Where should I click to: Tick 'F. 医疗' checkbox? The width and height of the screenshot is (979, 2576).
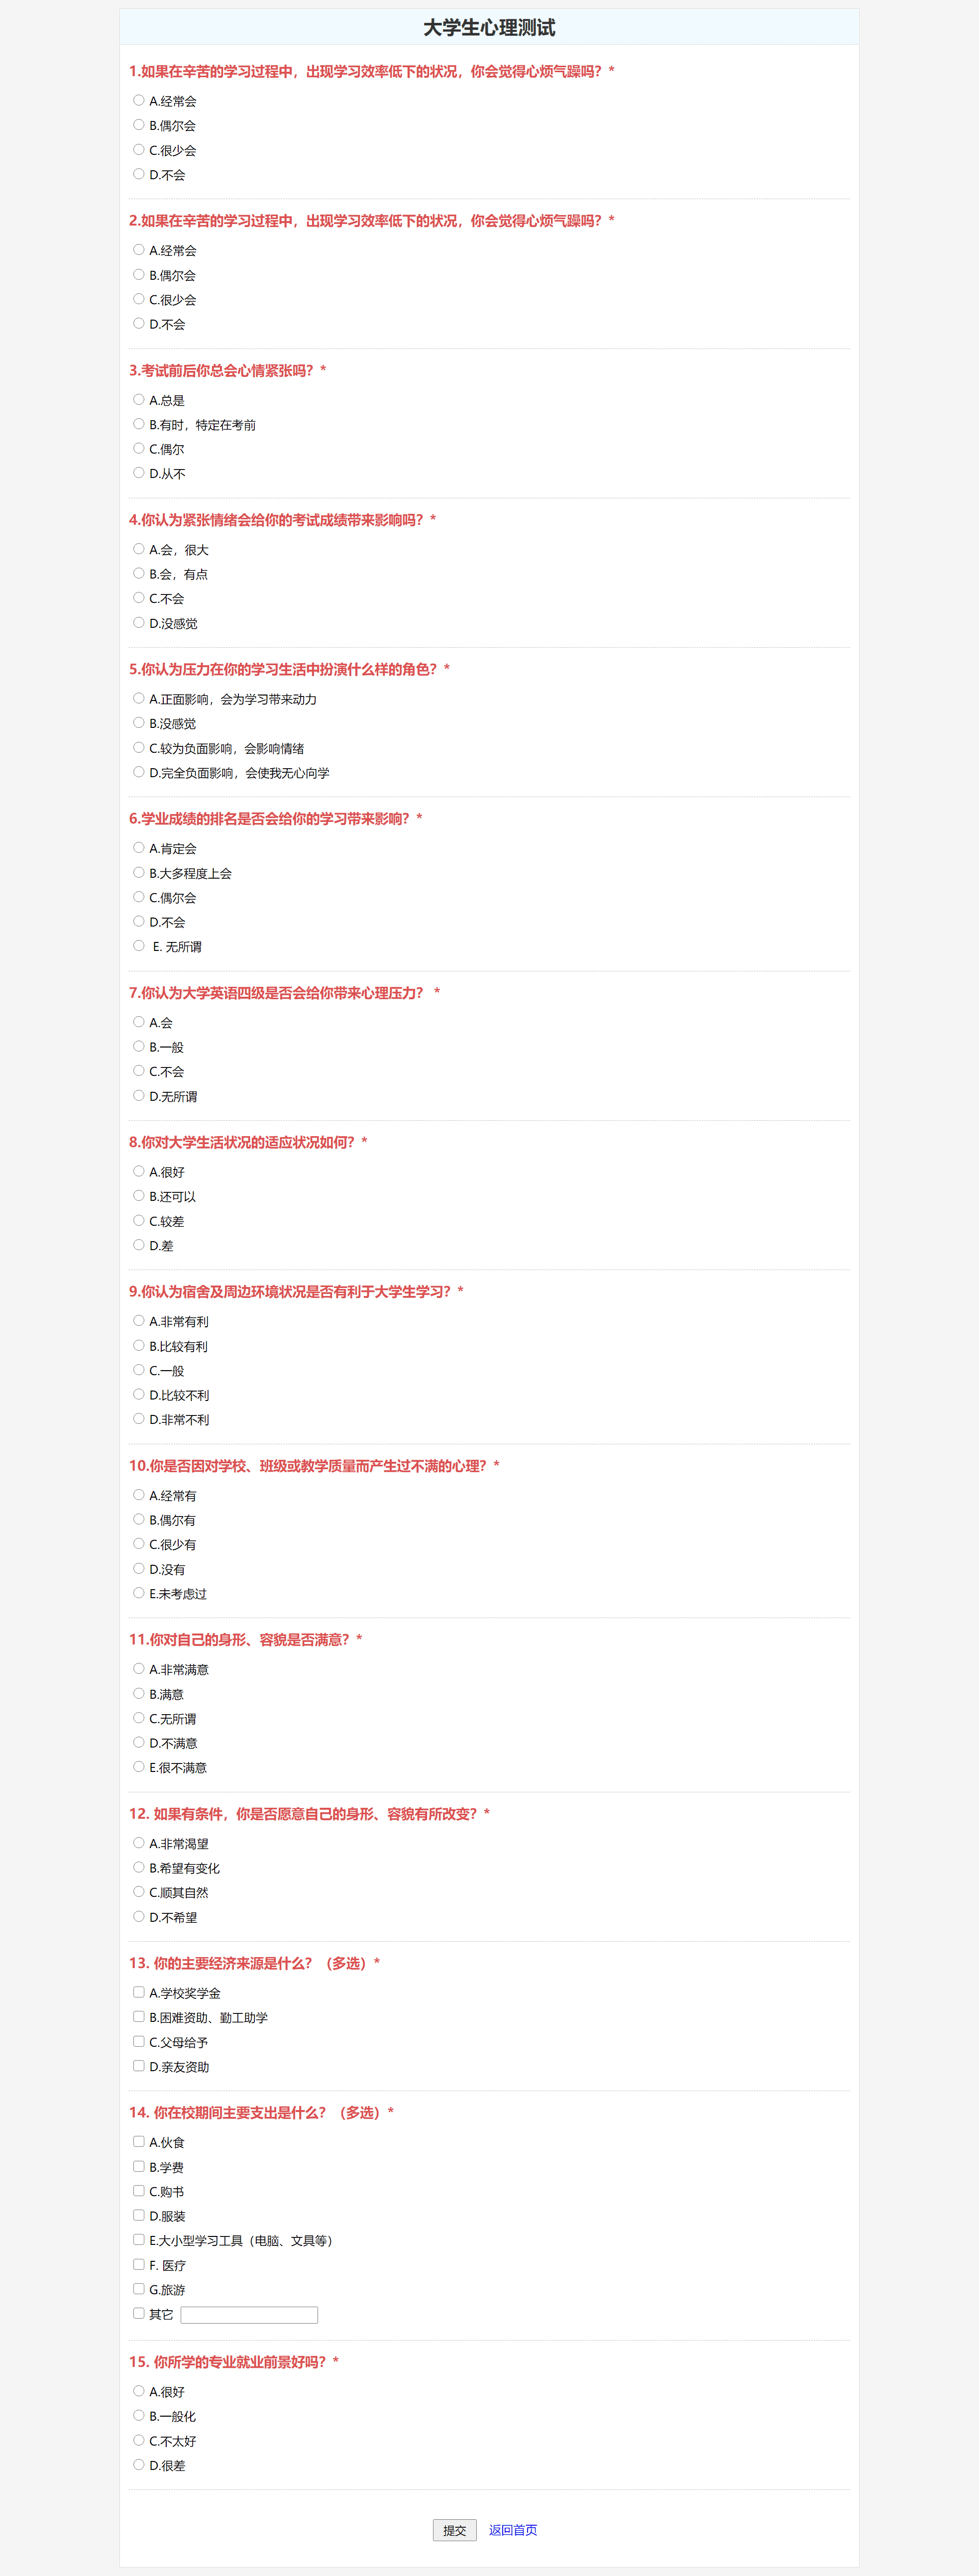coord(139,2265)
